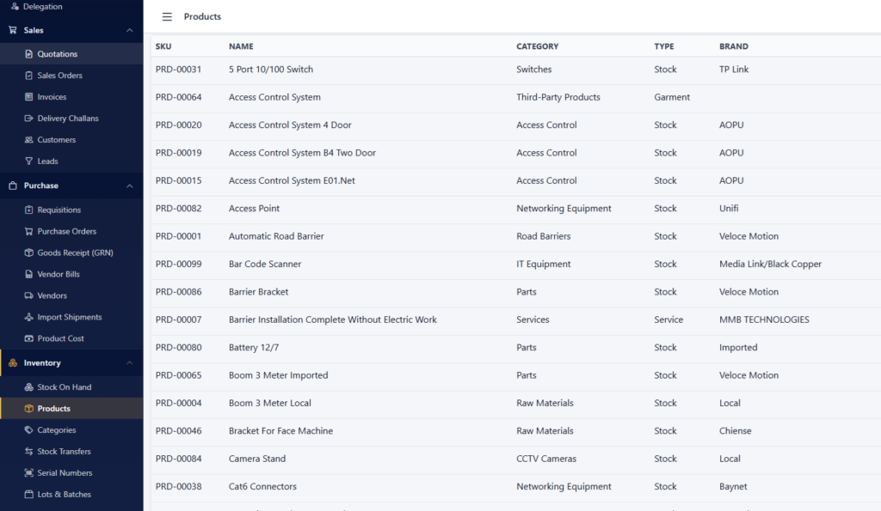Click MMB TECHNOLOGIES brand cell
Image resolution: width=881 pixels, height=511 pixels.
click(x=764, y=319)
